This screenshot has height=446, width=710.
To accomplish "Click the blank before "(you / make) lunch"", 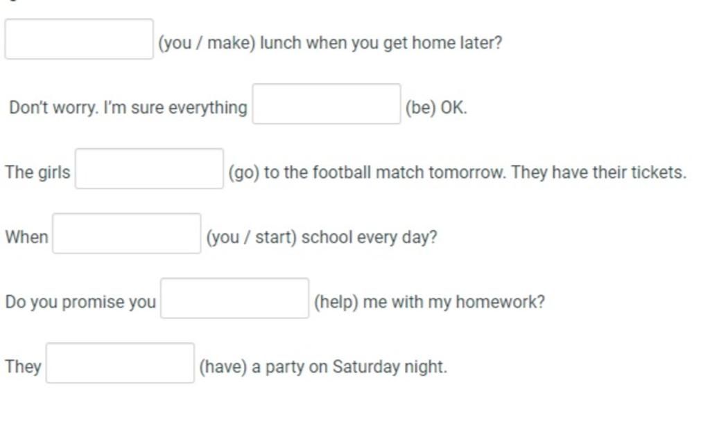I will (x=79, y=39).
